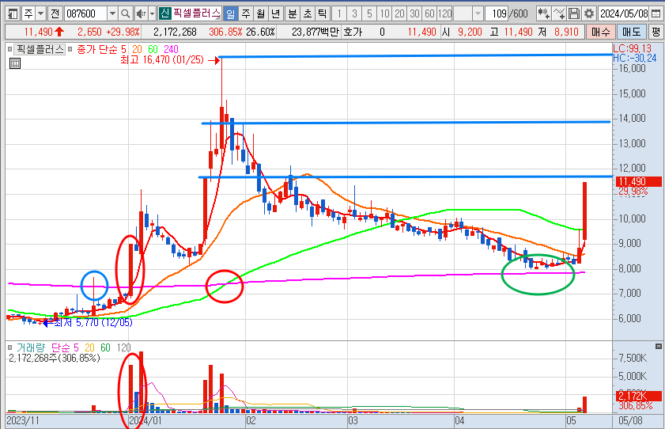Click the 매수 buy button

tap(600, 32)
